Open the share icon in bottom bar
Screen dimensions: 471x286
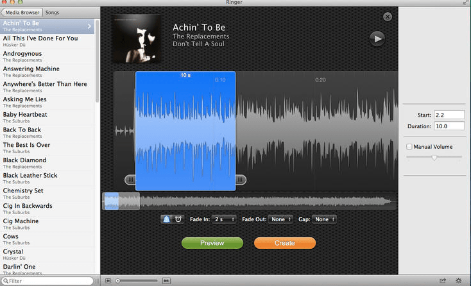coord(443,281)
